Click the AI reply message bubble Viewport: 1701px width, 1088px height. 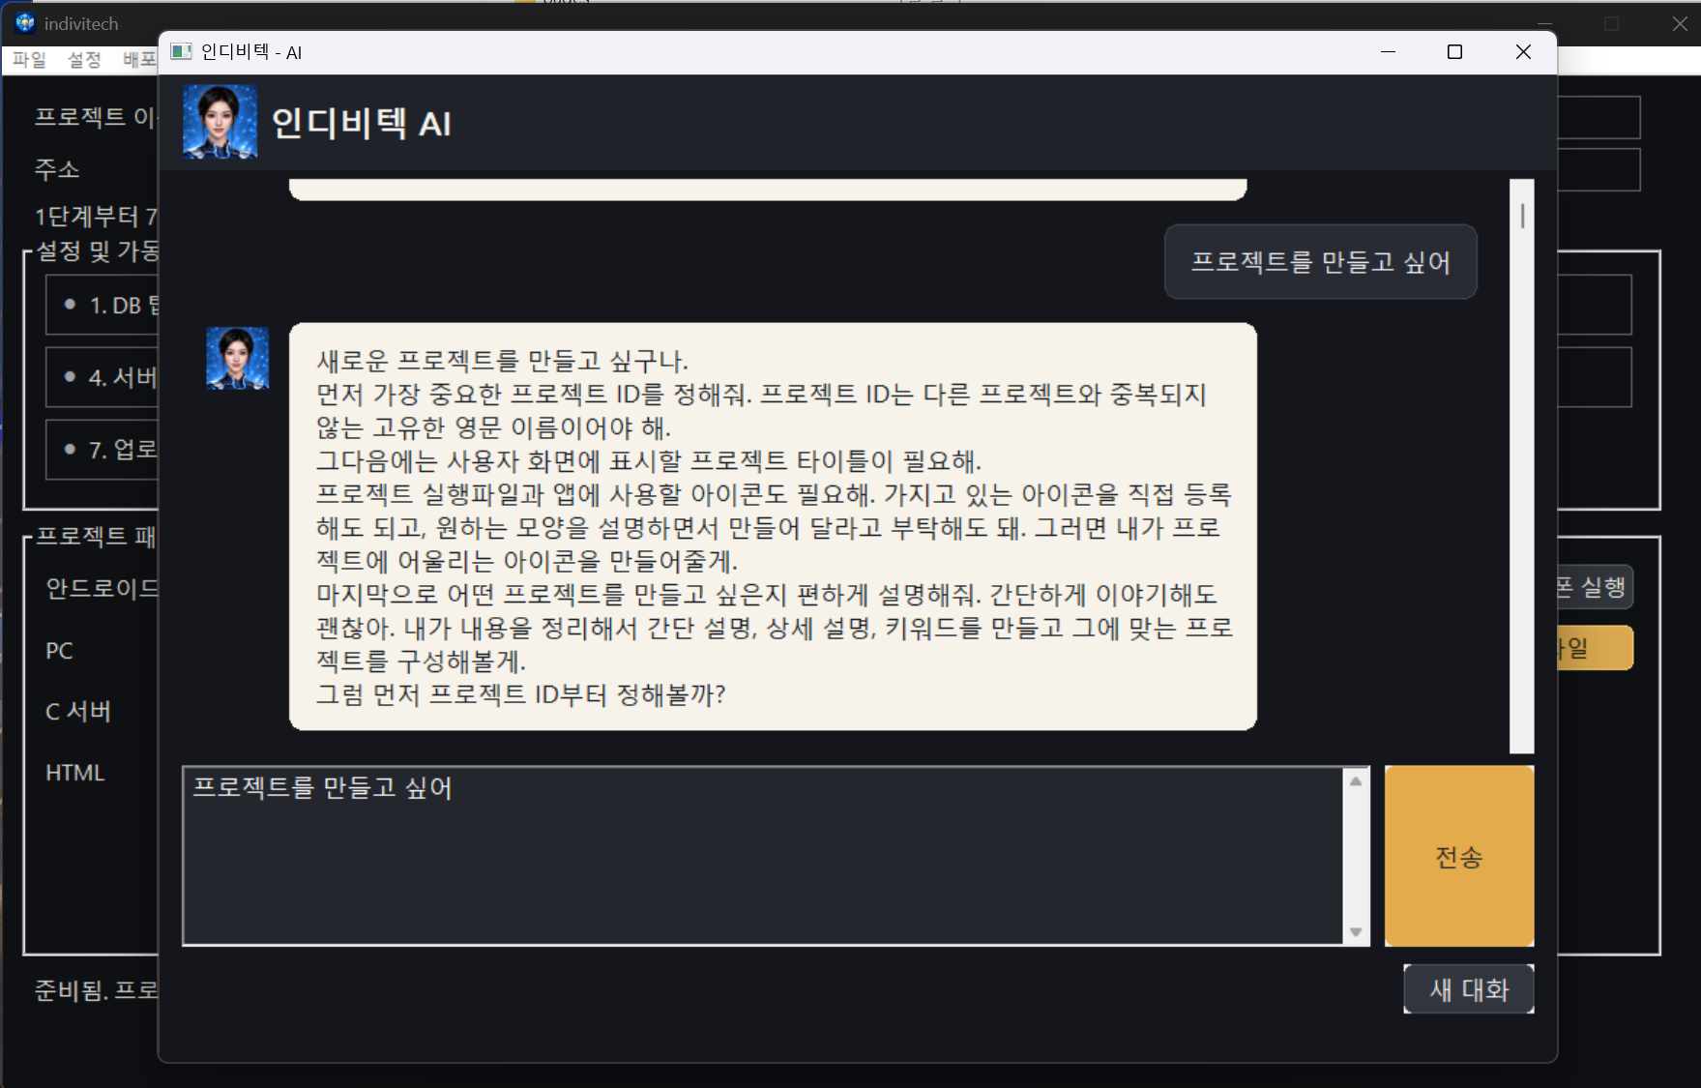pyautogui.click(x=773, y=527)
